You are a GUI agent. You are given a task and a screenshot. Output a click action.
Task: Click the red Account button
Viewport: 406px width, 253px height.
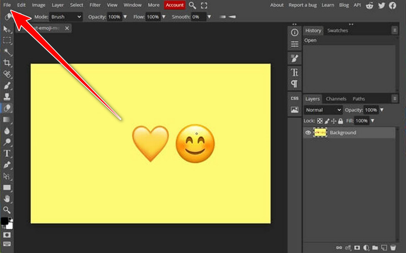[175, 5]
